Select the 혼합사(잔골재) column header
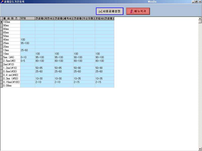The width and height of the screenshot is (202, 151). [x=105, y=18]
